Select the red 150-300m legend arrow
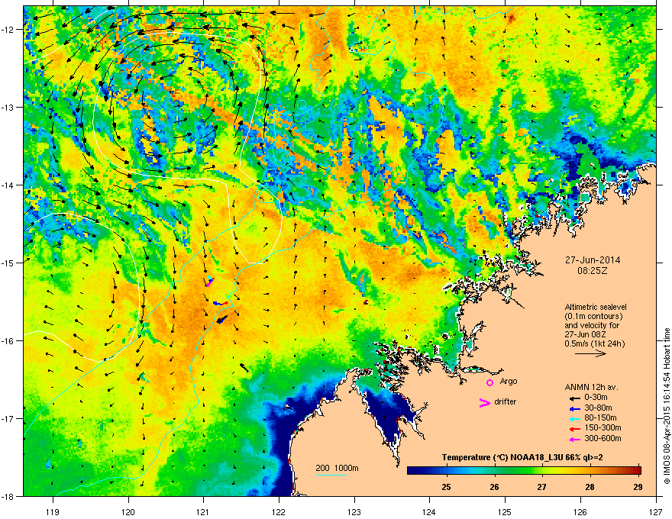This screenshot has width=672, height=519. tap(573, 429)
